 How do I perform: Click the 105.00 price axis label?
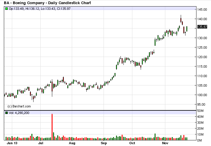tap(202, 85)
